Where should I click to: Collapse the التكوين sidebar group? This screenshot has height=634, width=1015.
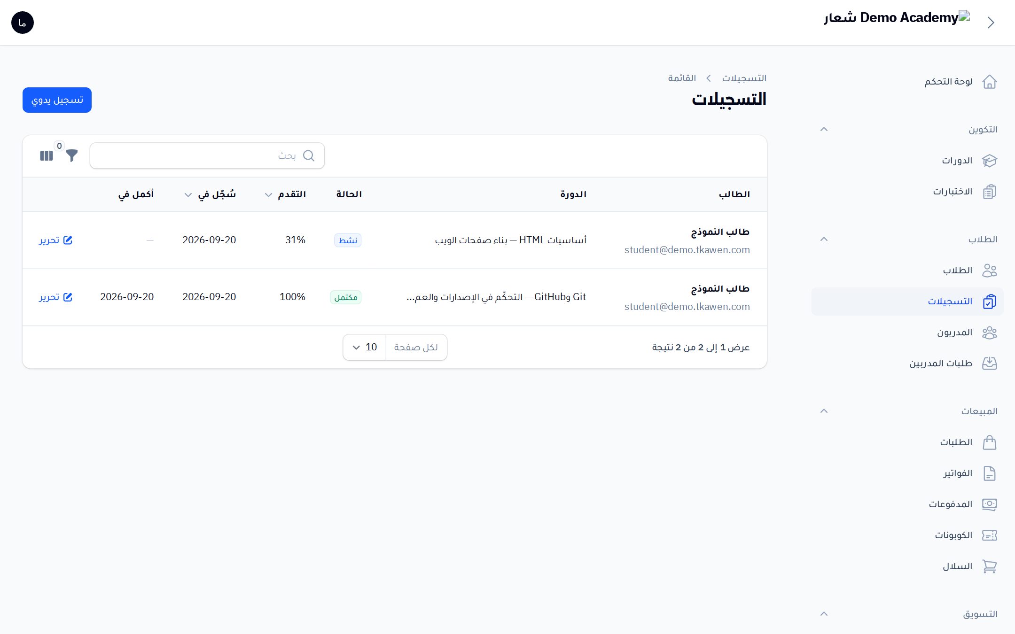824,129
